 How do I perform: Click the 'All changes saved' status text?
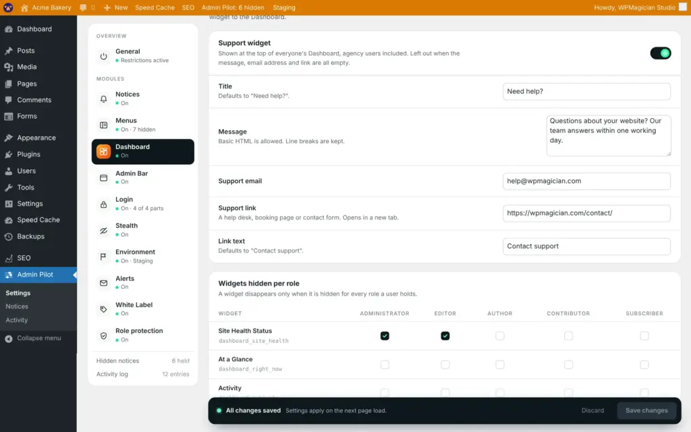tap(253, 410)
